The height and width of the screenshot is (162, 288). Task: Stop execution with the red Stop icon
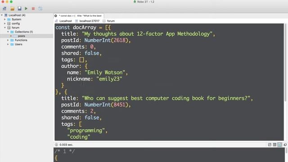(33, 9)
